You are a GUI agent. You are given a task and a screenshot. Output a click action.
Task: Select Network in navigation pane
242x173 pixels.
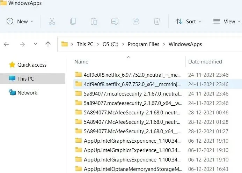tap(23, 93)
